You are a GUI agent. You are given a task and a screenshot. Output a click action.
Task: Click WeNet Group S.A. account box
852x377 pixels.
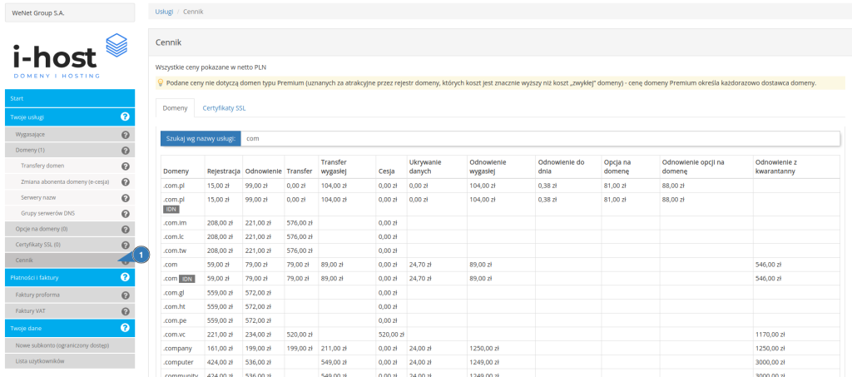[x=70, y=12]
